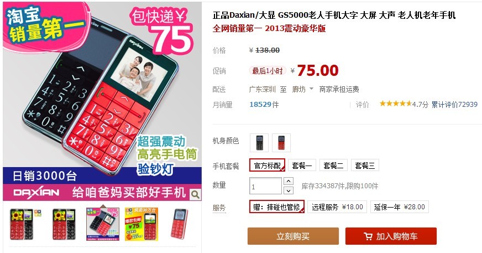
Task: View the first sunflower phone thumbnail
Action: pyautogui.click(x=22, y=224)
